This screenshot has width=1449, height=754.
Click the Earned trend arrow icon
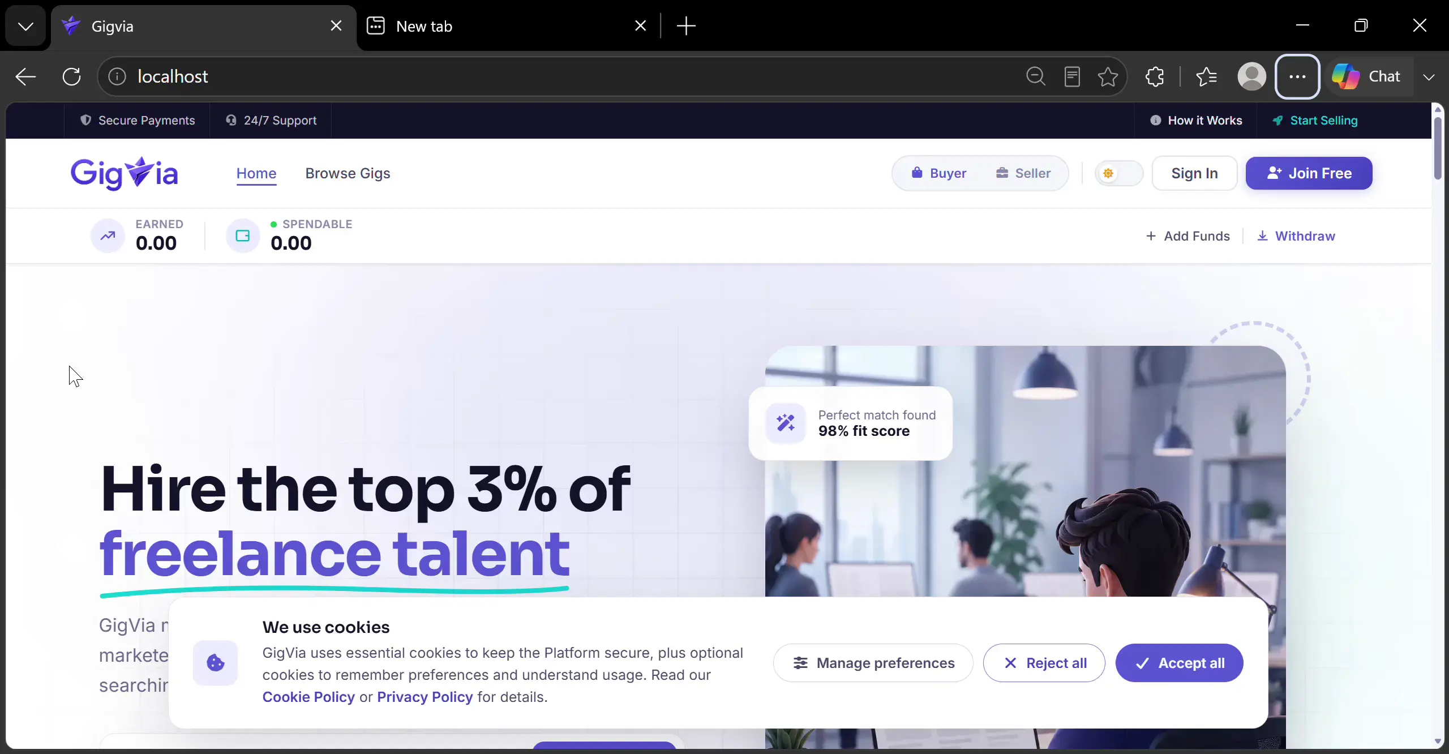click(108, 235)
